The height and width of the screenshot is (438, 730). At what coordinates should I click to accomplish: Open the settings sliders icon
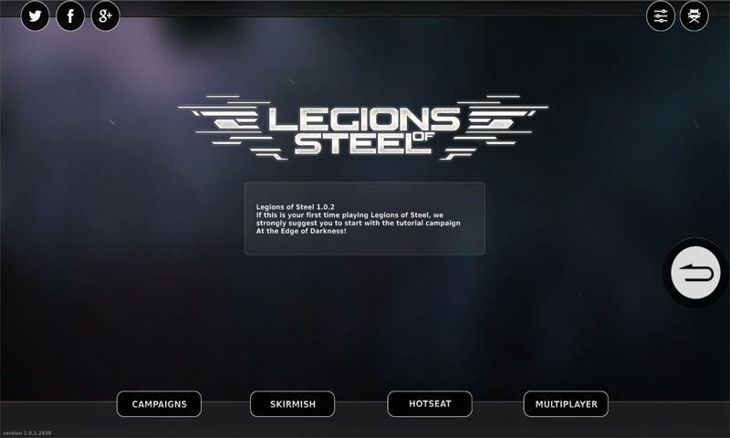(660, 16)
